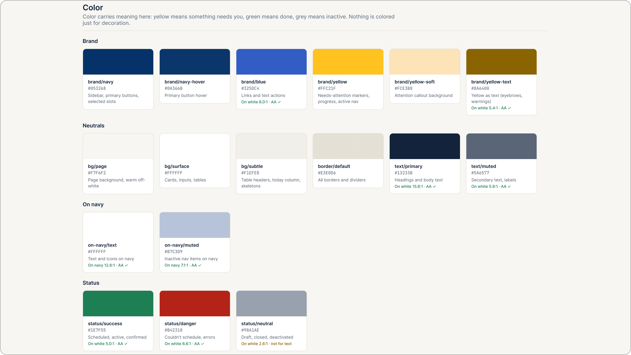Select the bg/page swatch block
631x355 pixels.
(118, 146)
